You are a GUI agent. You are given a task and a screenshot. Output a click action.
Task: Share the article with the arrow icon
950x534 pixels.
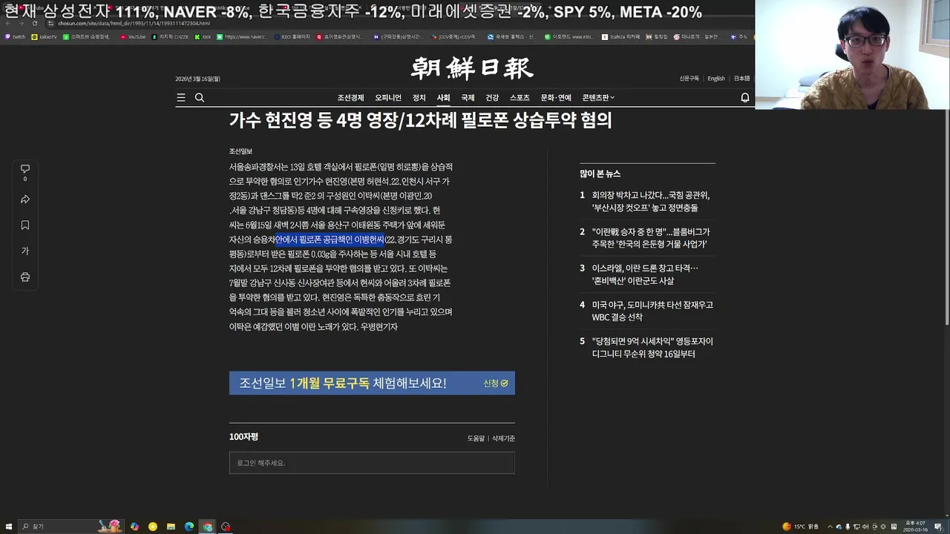point(24,200)
